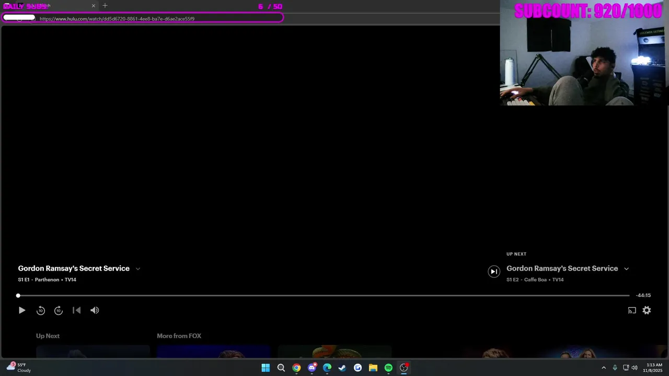Cast the video to a device
The height and width of the screenshot is (376, 669).
[x=632, y=310]
